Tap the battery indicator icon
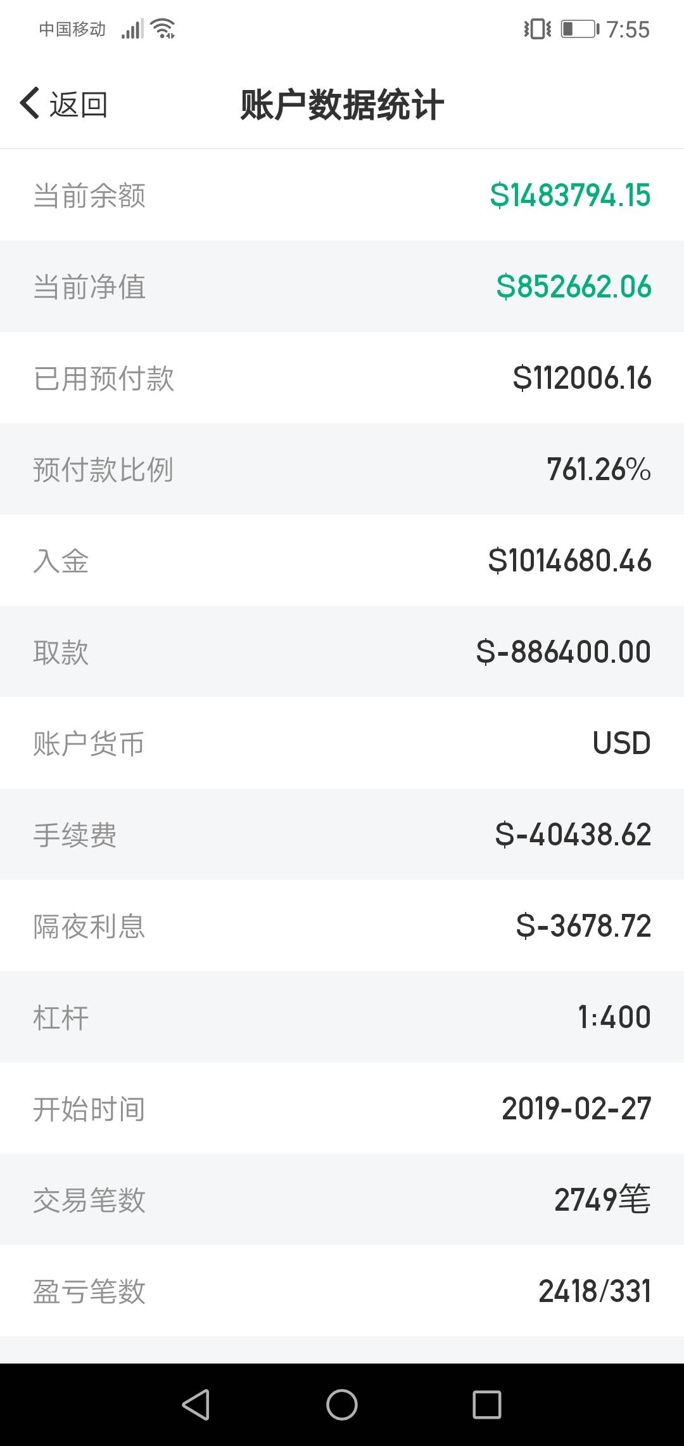 [x=579, y=29]
